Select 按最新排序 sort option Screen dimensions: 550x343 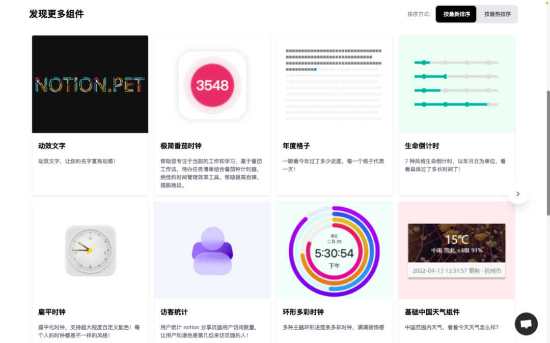pyautogui.click(x=456, y=14)
